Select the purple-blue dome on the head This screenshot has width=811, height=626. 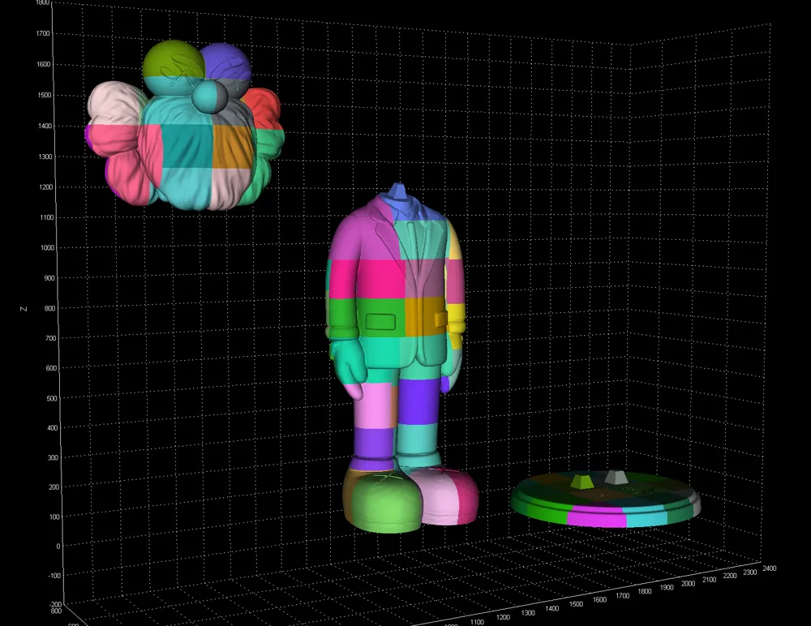(227, 62)
